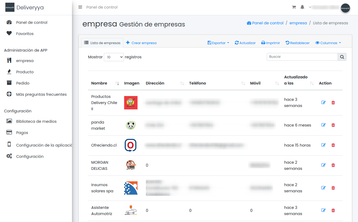Focus the Buscar search field
The image size is (358, 222).
(302, 57)
